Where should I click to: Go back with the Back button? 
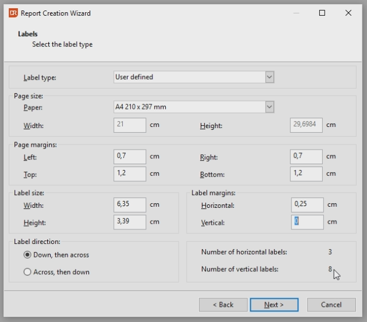[x=223, y=305]
